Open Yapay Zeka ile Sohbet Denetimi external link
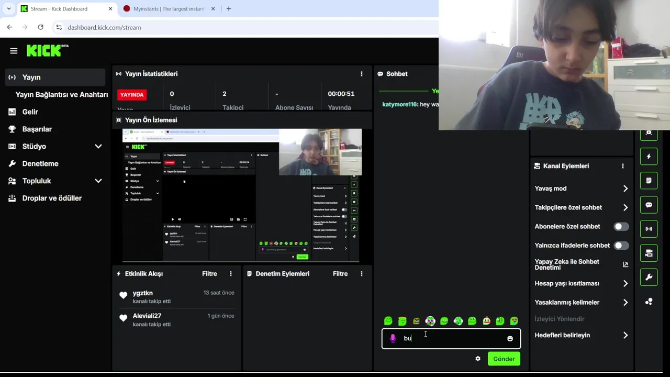The width and height of the screenshot is (670, 377). [625, 264]
